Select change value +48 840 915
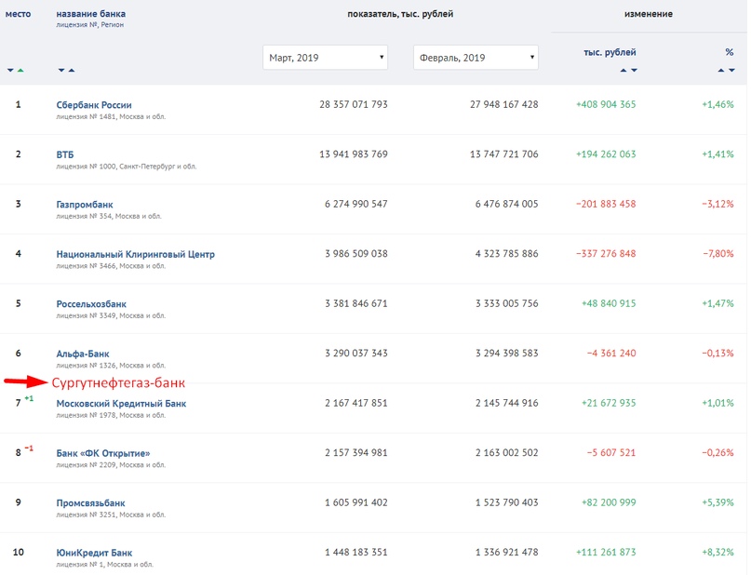The height and width of the screenshot is (575, 751). [x=609, y=303]
